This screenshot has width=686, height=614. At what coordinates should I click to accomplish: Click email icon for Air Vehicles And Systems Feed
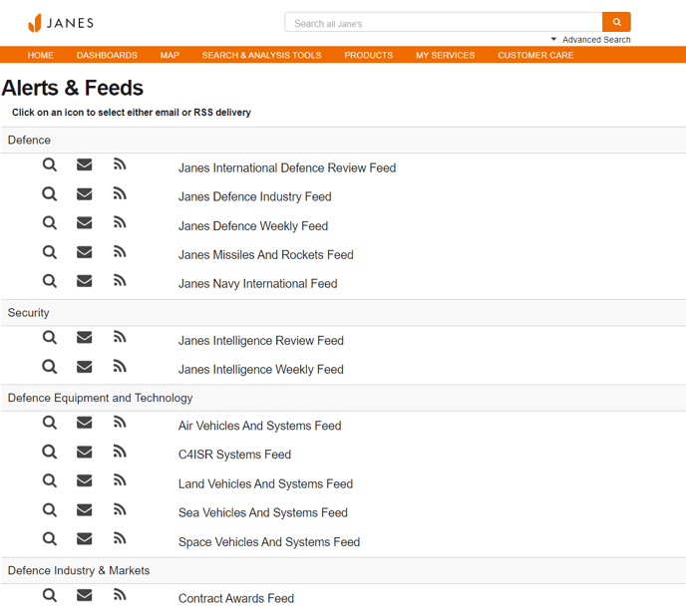(85, 423)
